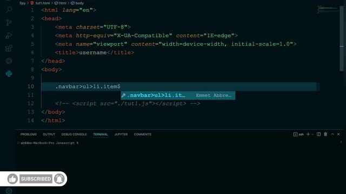Click the closing </head> tag on line 7

tap(53, 61)
